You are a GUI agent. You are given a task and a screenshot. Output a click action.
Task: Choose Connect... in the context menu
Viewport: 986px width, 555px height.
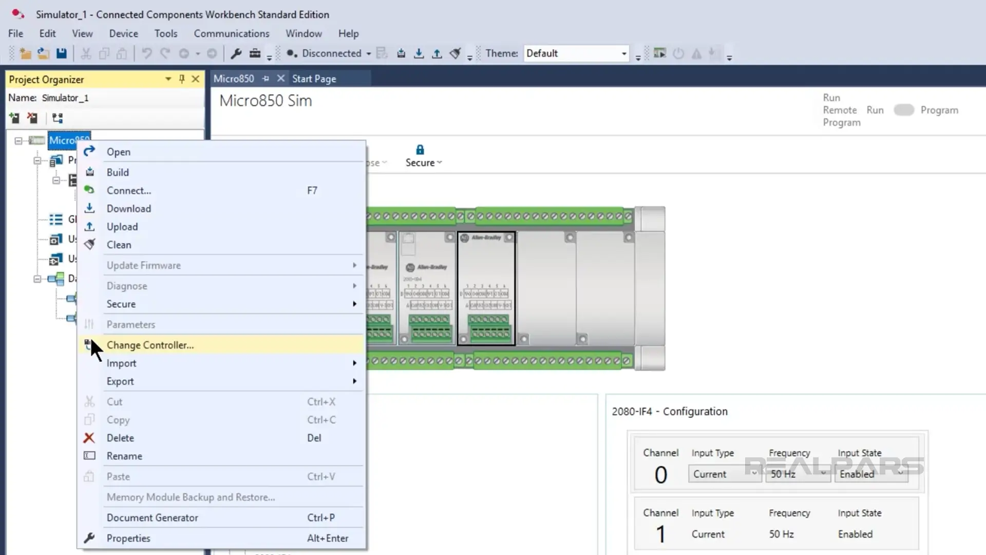221,190
